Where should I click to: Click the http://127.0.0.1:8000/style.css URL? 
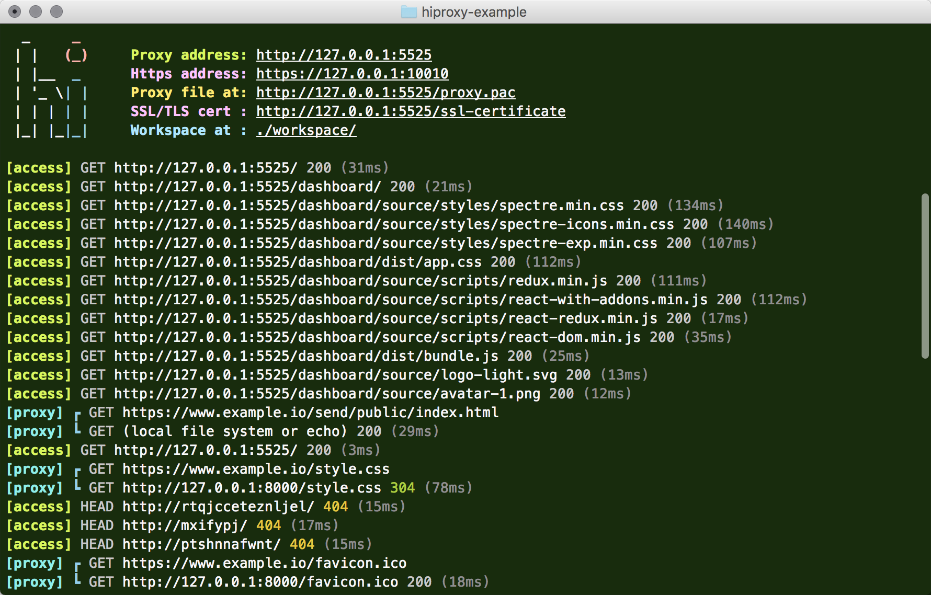pos(252,488)
